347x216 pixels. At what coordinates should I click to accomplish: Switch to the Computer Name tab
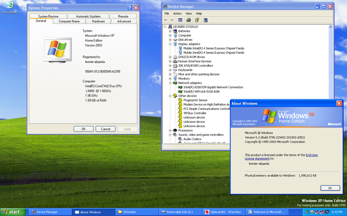69,21
